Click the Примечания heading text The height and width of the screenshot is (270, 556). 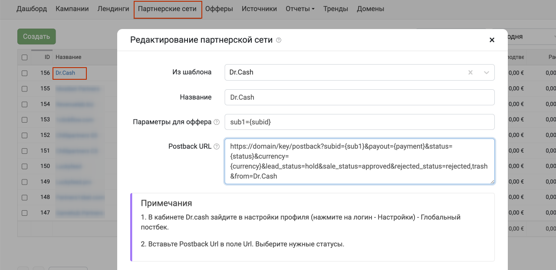(166, 203)
